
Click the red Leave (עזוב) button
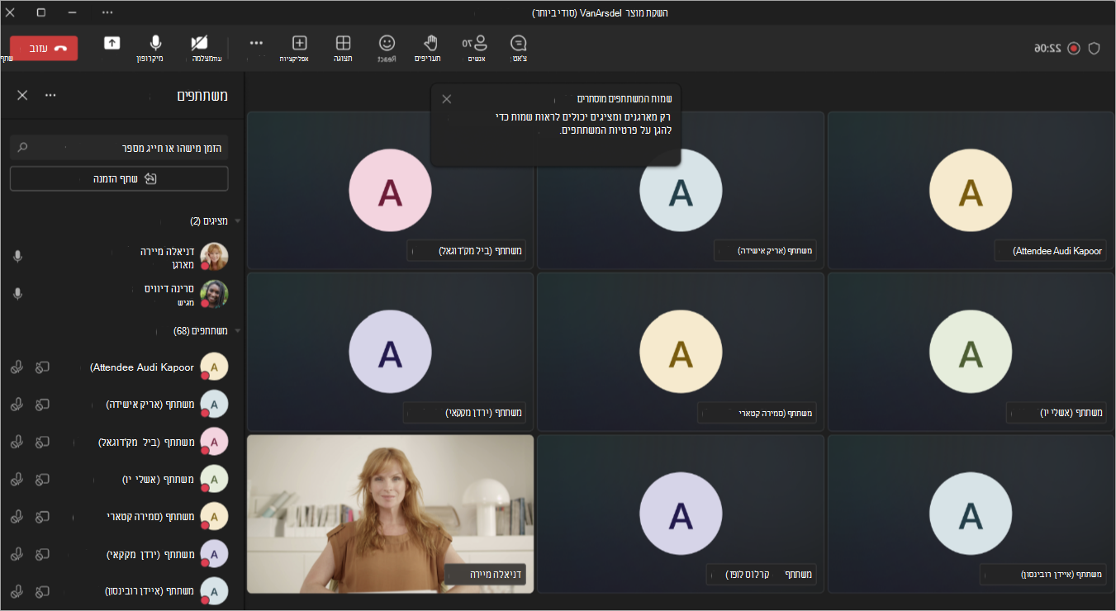click(44, 48)
